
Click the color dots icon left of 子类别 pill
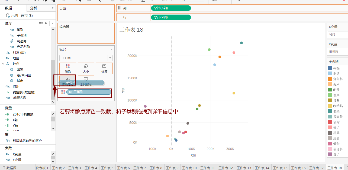tap(63, 92)
